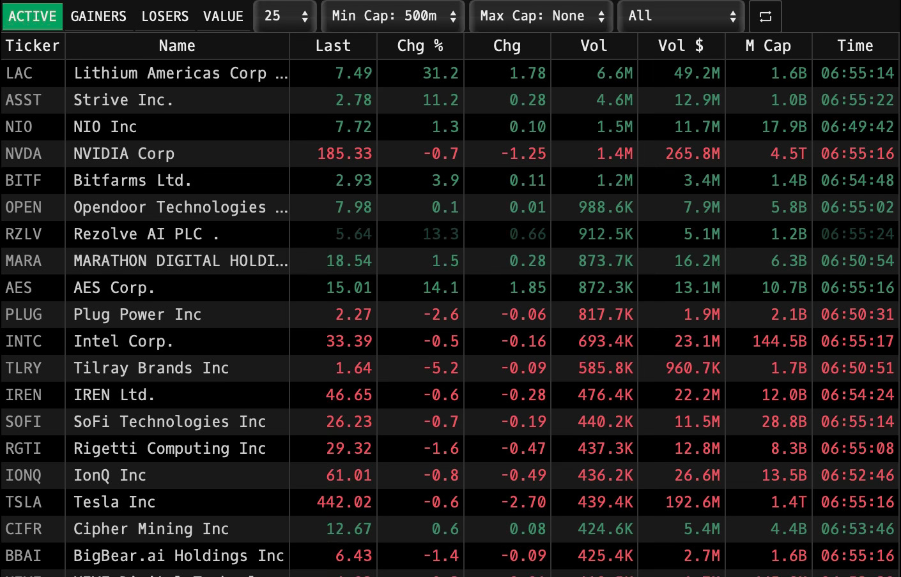Sort by the Time column header
901x577 pixels.
855,46
